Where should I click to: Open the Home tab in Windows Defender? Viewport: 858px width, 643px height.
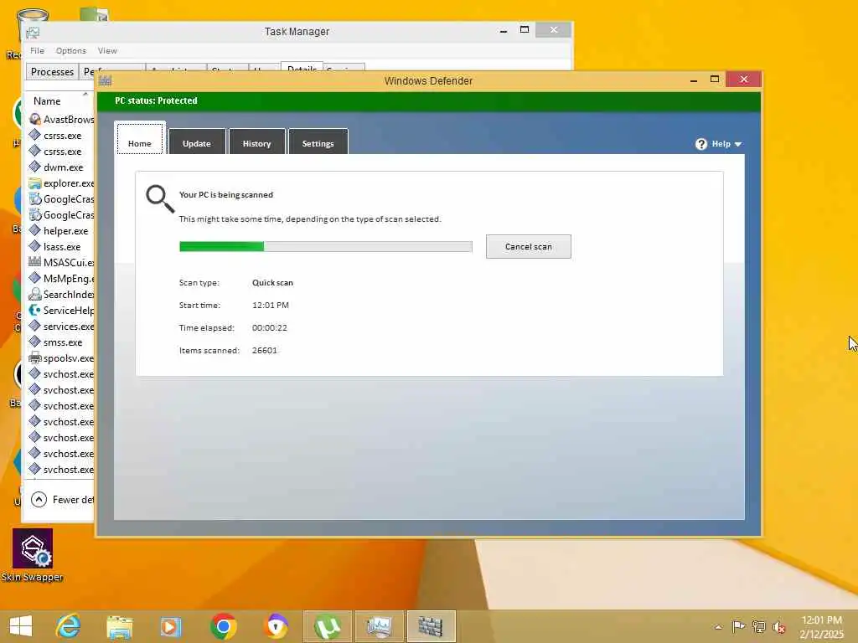140,139
